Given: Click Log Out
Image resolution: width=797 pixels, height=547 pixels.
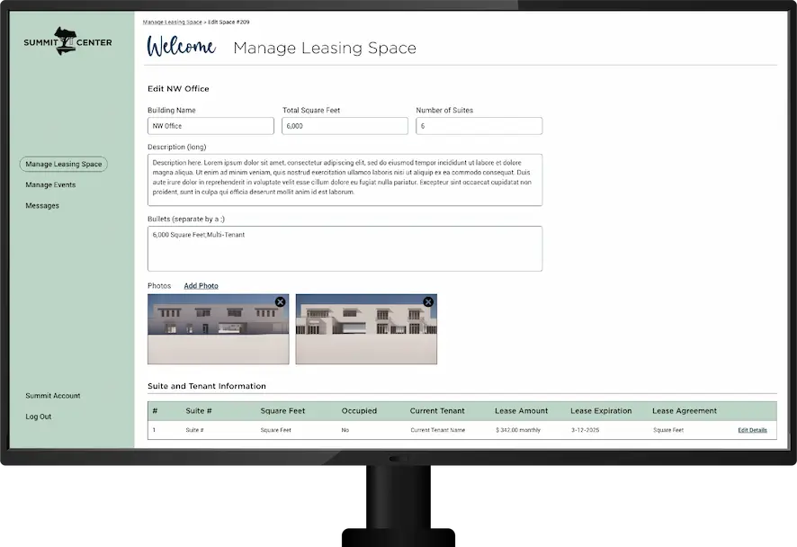Looking at the screenshot, I should point(38,417).
